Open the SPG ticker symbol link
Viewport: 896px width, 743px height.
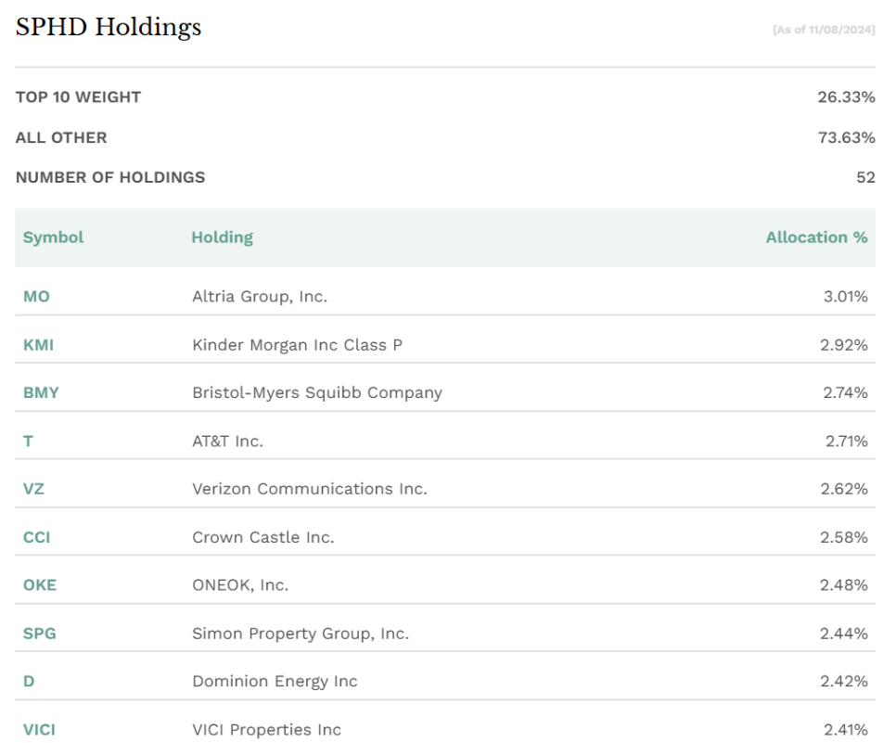pos(40,634)
